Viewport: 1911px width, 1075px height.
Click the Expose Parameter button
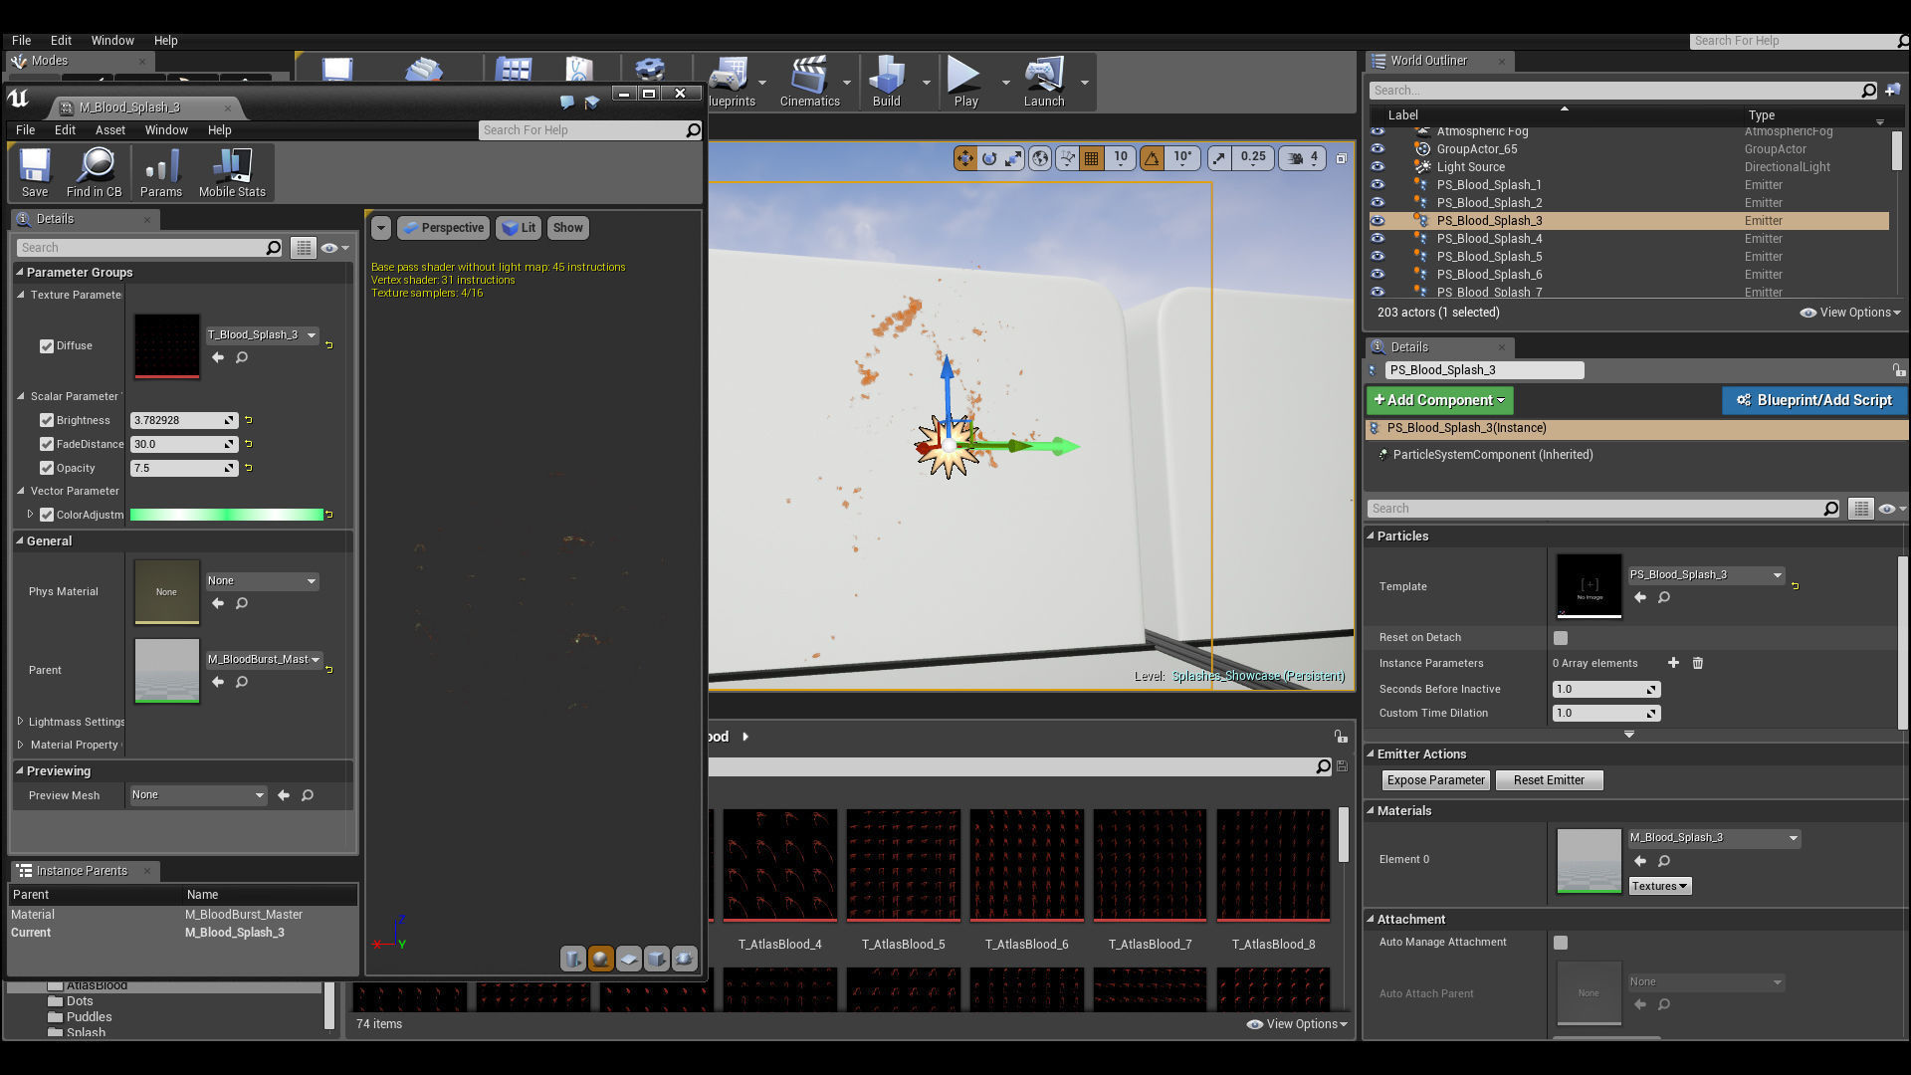point(1435,780)
